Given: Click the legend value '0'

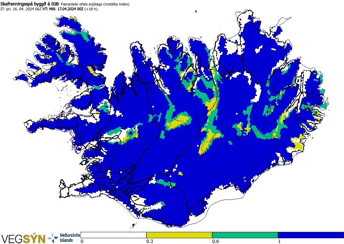Looking at the screenshot, I should 82,241.
